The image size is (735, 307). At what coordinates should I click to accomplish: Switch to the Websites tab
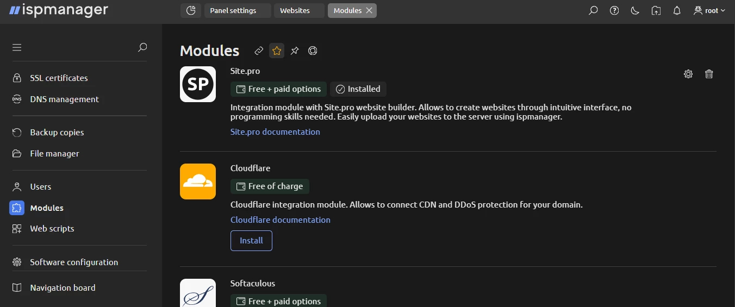pyautogui.click(x=299, y=10)
